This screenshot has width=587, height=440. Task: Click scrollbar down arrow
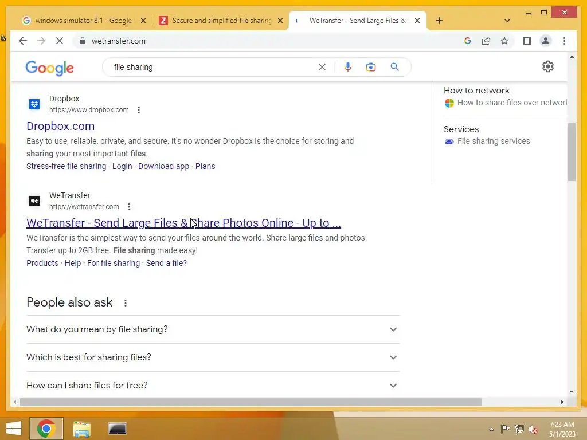[572, 392]
